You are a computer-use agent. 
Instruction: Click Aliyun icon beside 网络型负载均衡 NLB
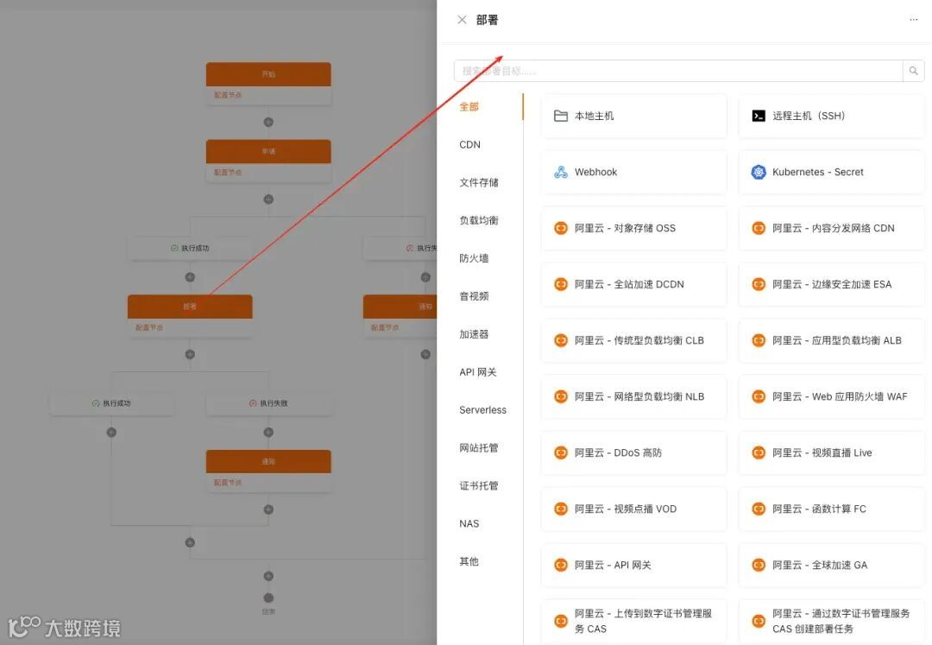(x=561, y=396)
